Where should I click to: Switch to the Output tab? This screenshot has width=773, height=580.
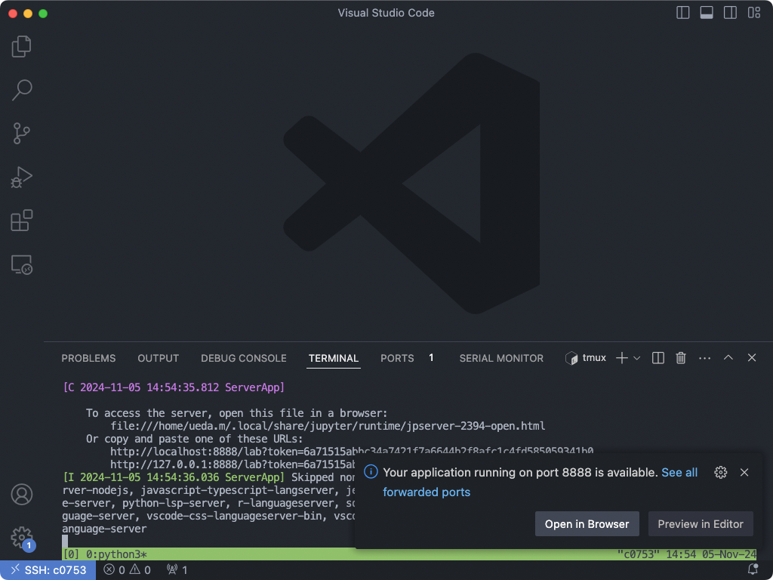click(x=159, y=358)
